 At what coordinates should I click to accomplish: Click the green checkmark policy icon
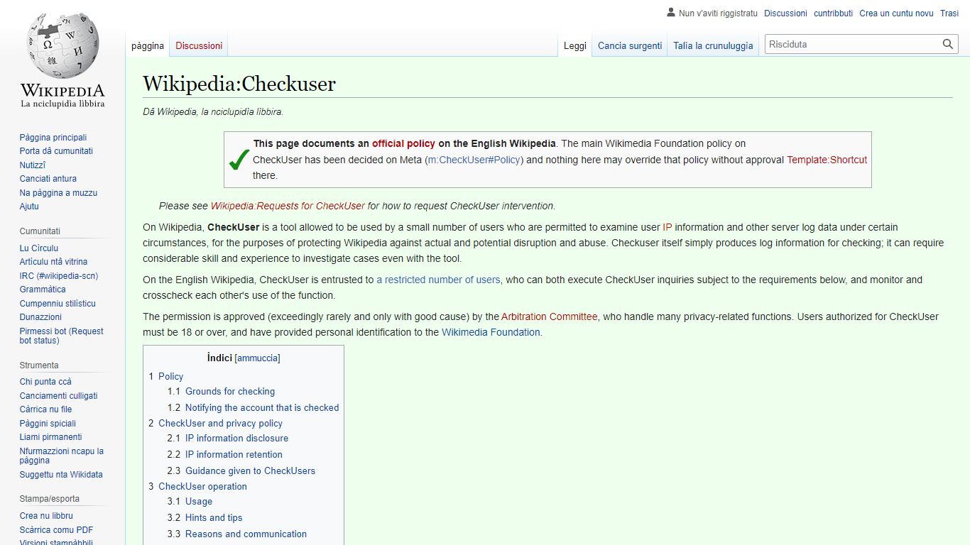coord(239,160)
